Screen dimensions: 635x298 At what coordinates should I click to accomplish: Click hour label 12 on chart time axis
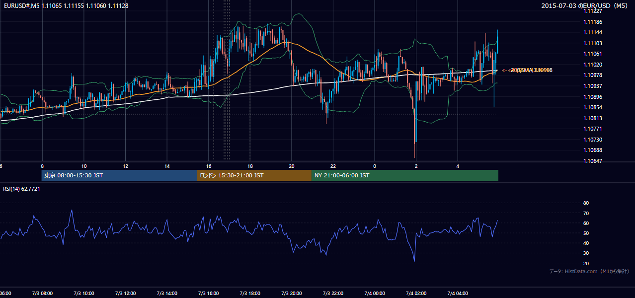(126, 166)
